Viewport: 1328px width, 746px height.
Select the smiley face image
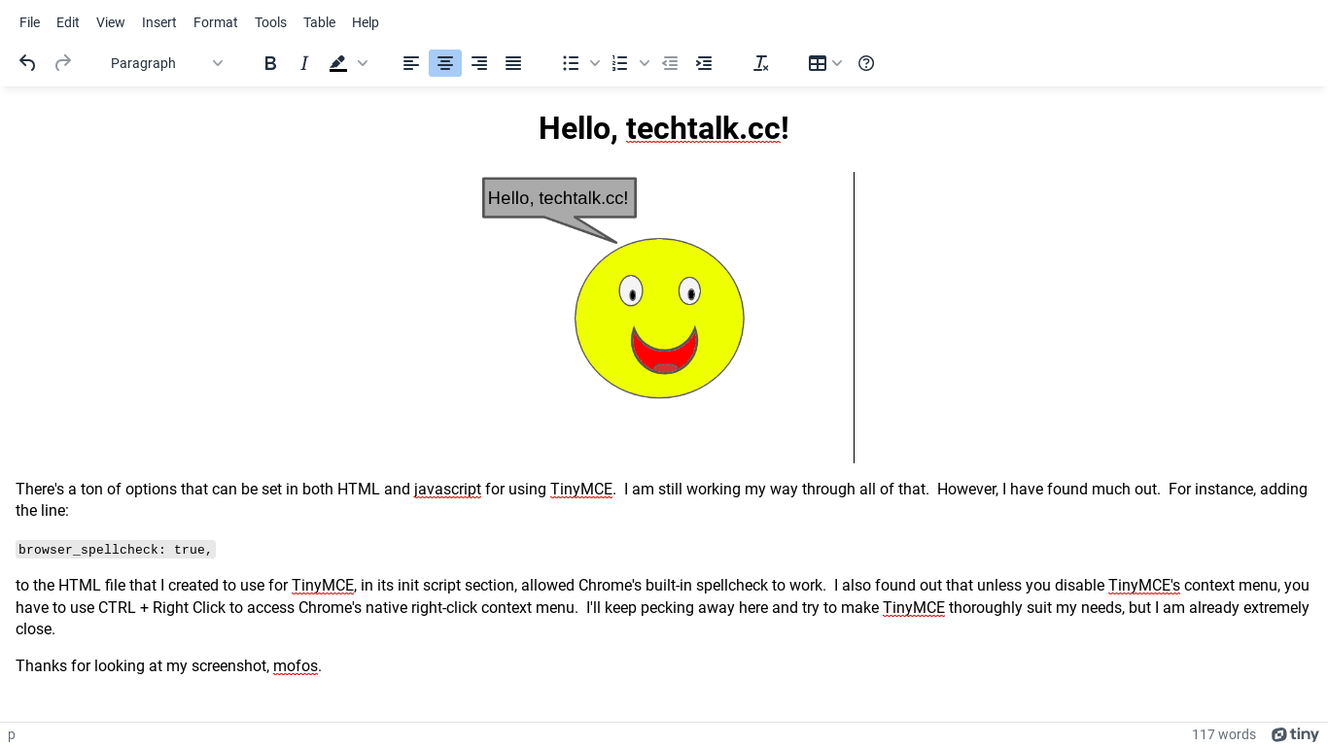pos(659,318)
